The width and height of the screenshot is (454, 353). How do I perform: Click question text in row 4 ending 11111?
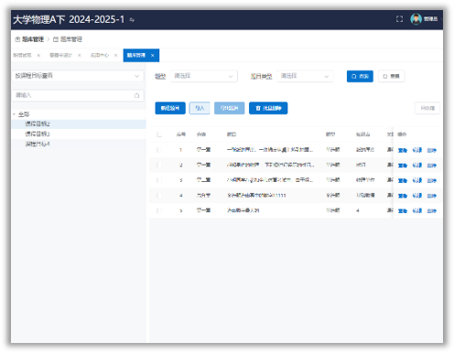pos(256,196)
